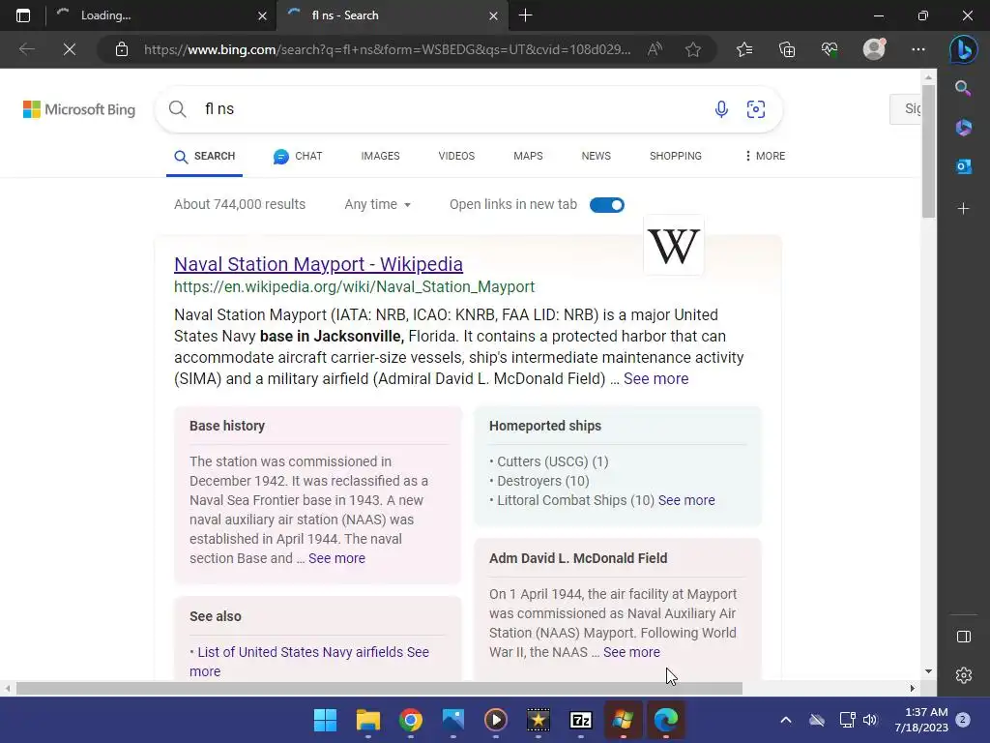Open Edge Settings and more menu
This screenshot has width=990, height=743.
[x=918, y=49]
